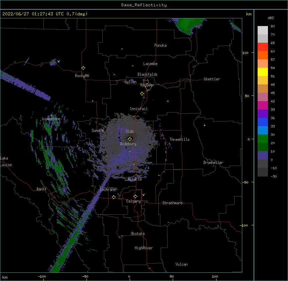The image size is (288, 281).
Task: Click the yellow 54 dBZ color swatch
Action: 263,72
